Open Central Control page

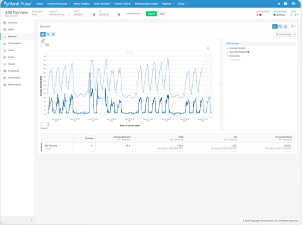pos(122,3)
